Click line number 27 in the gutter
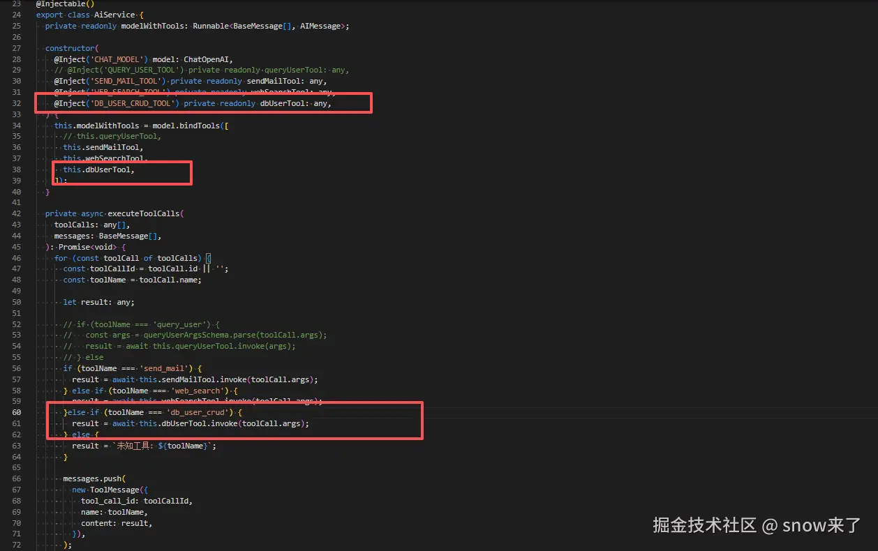The height and width of the screenshot is (551, 878). pyautogui.click(x=17, y=48)
